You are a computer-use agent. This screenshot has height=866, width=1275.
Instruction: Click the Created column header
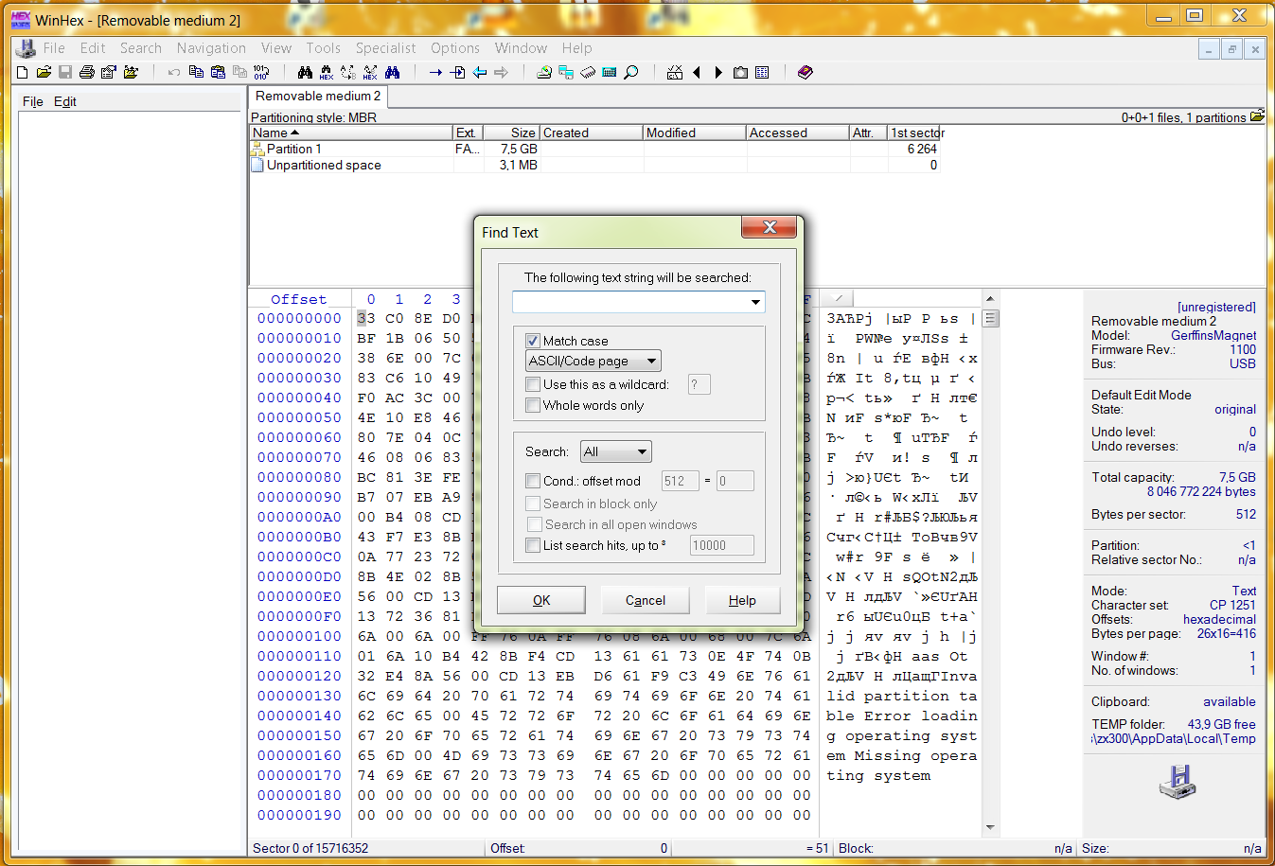(x=592, y=133)
